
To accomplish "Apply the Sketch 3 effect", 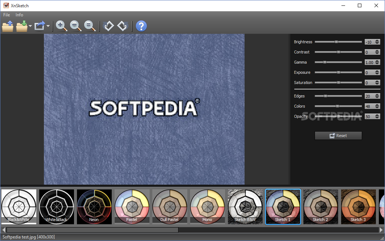I will point(359,206).
